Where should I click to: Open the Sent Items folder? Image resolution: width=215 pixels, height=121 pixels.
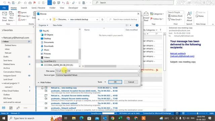click(8, 61)
